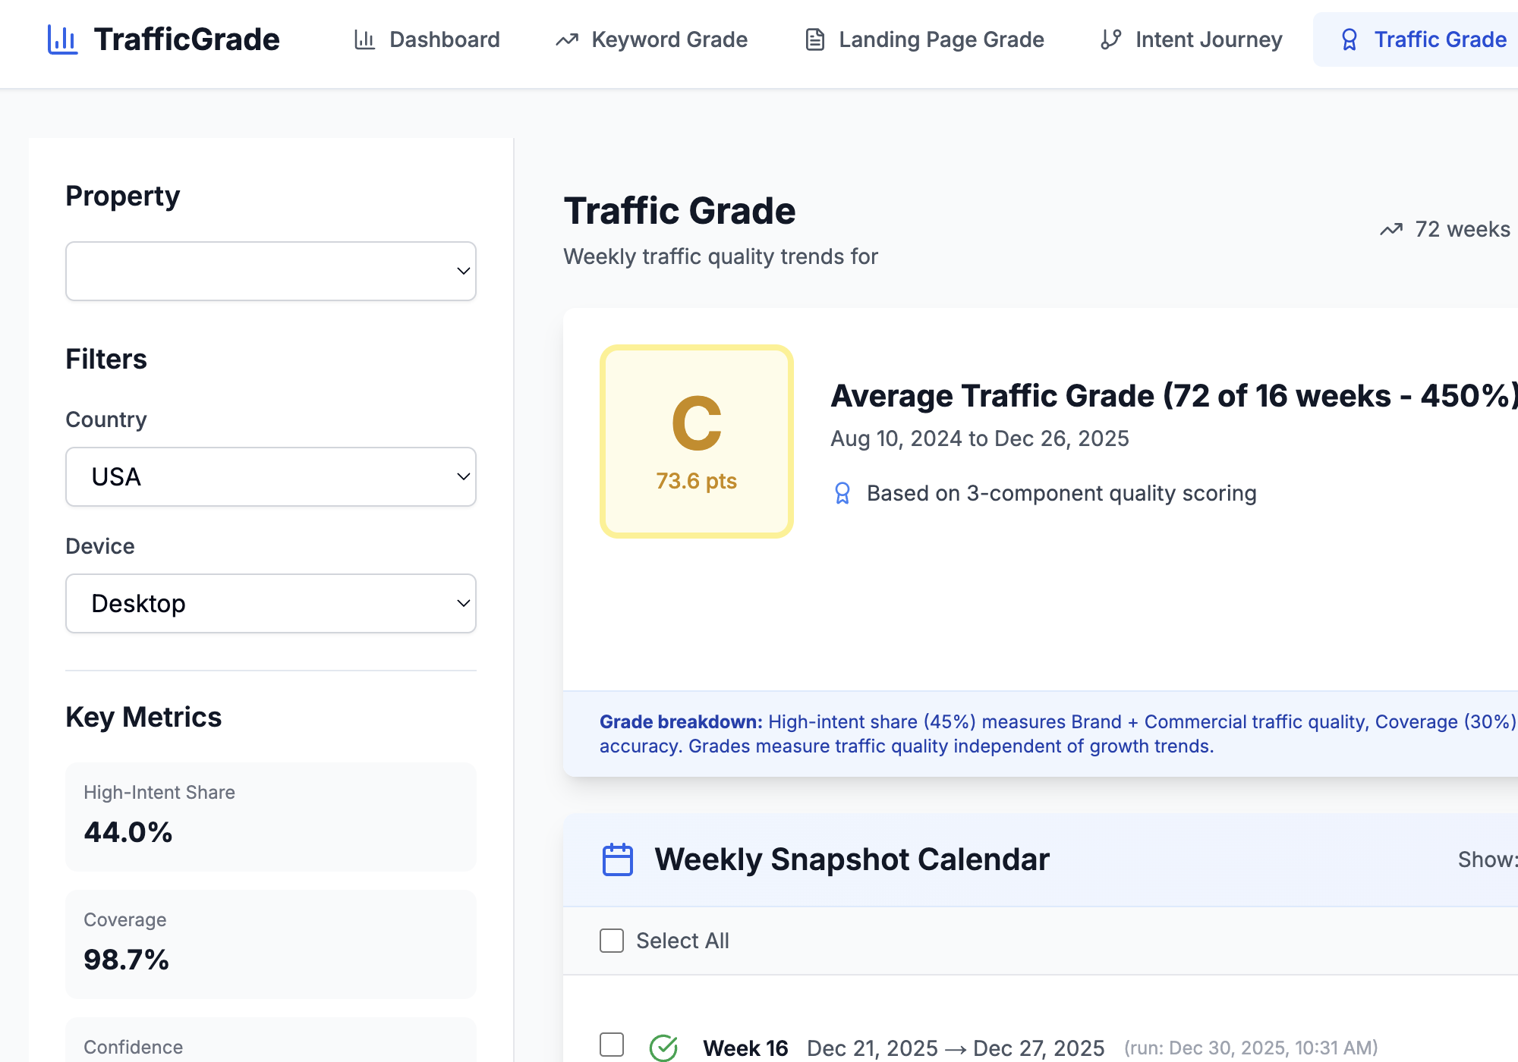
Task: Click the Traffic Grade ribbon icon
Action: click(1350, 39)
